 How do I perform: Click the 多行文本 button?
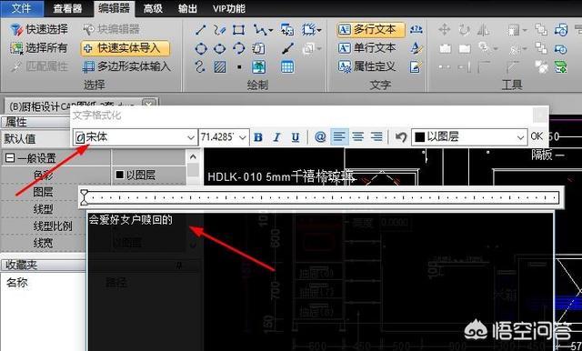[371, 30]
